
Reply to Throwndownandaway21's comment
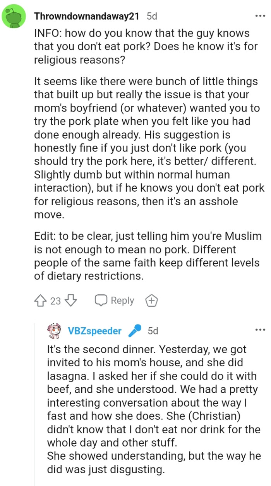(x=115, y=301)
